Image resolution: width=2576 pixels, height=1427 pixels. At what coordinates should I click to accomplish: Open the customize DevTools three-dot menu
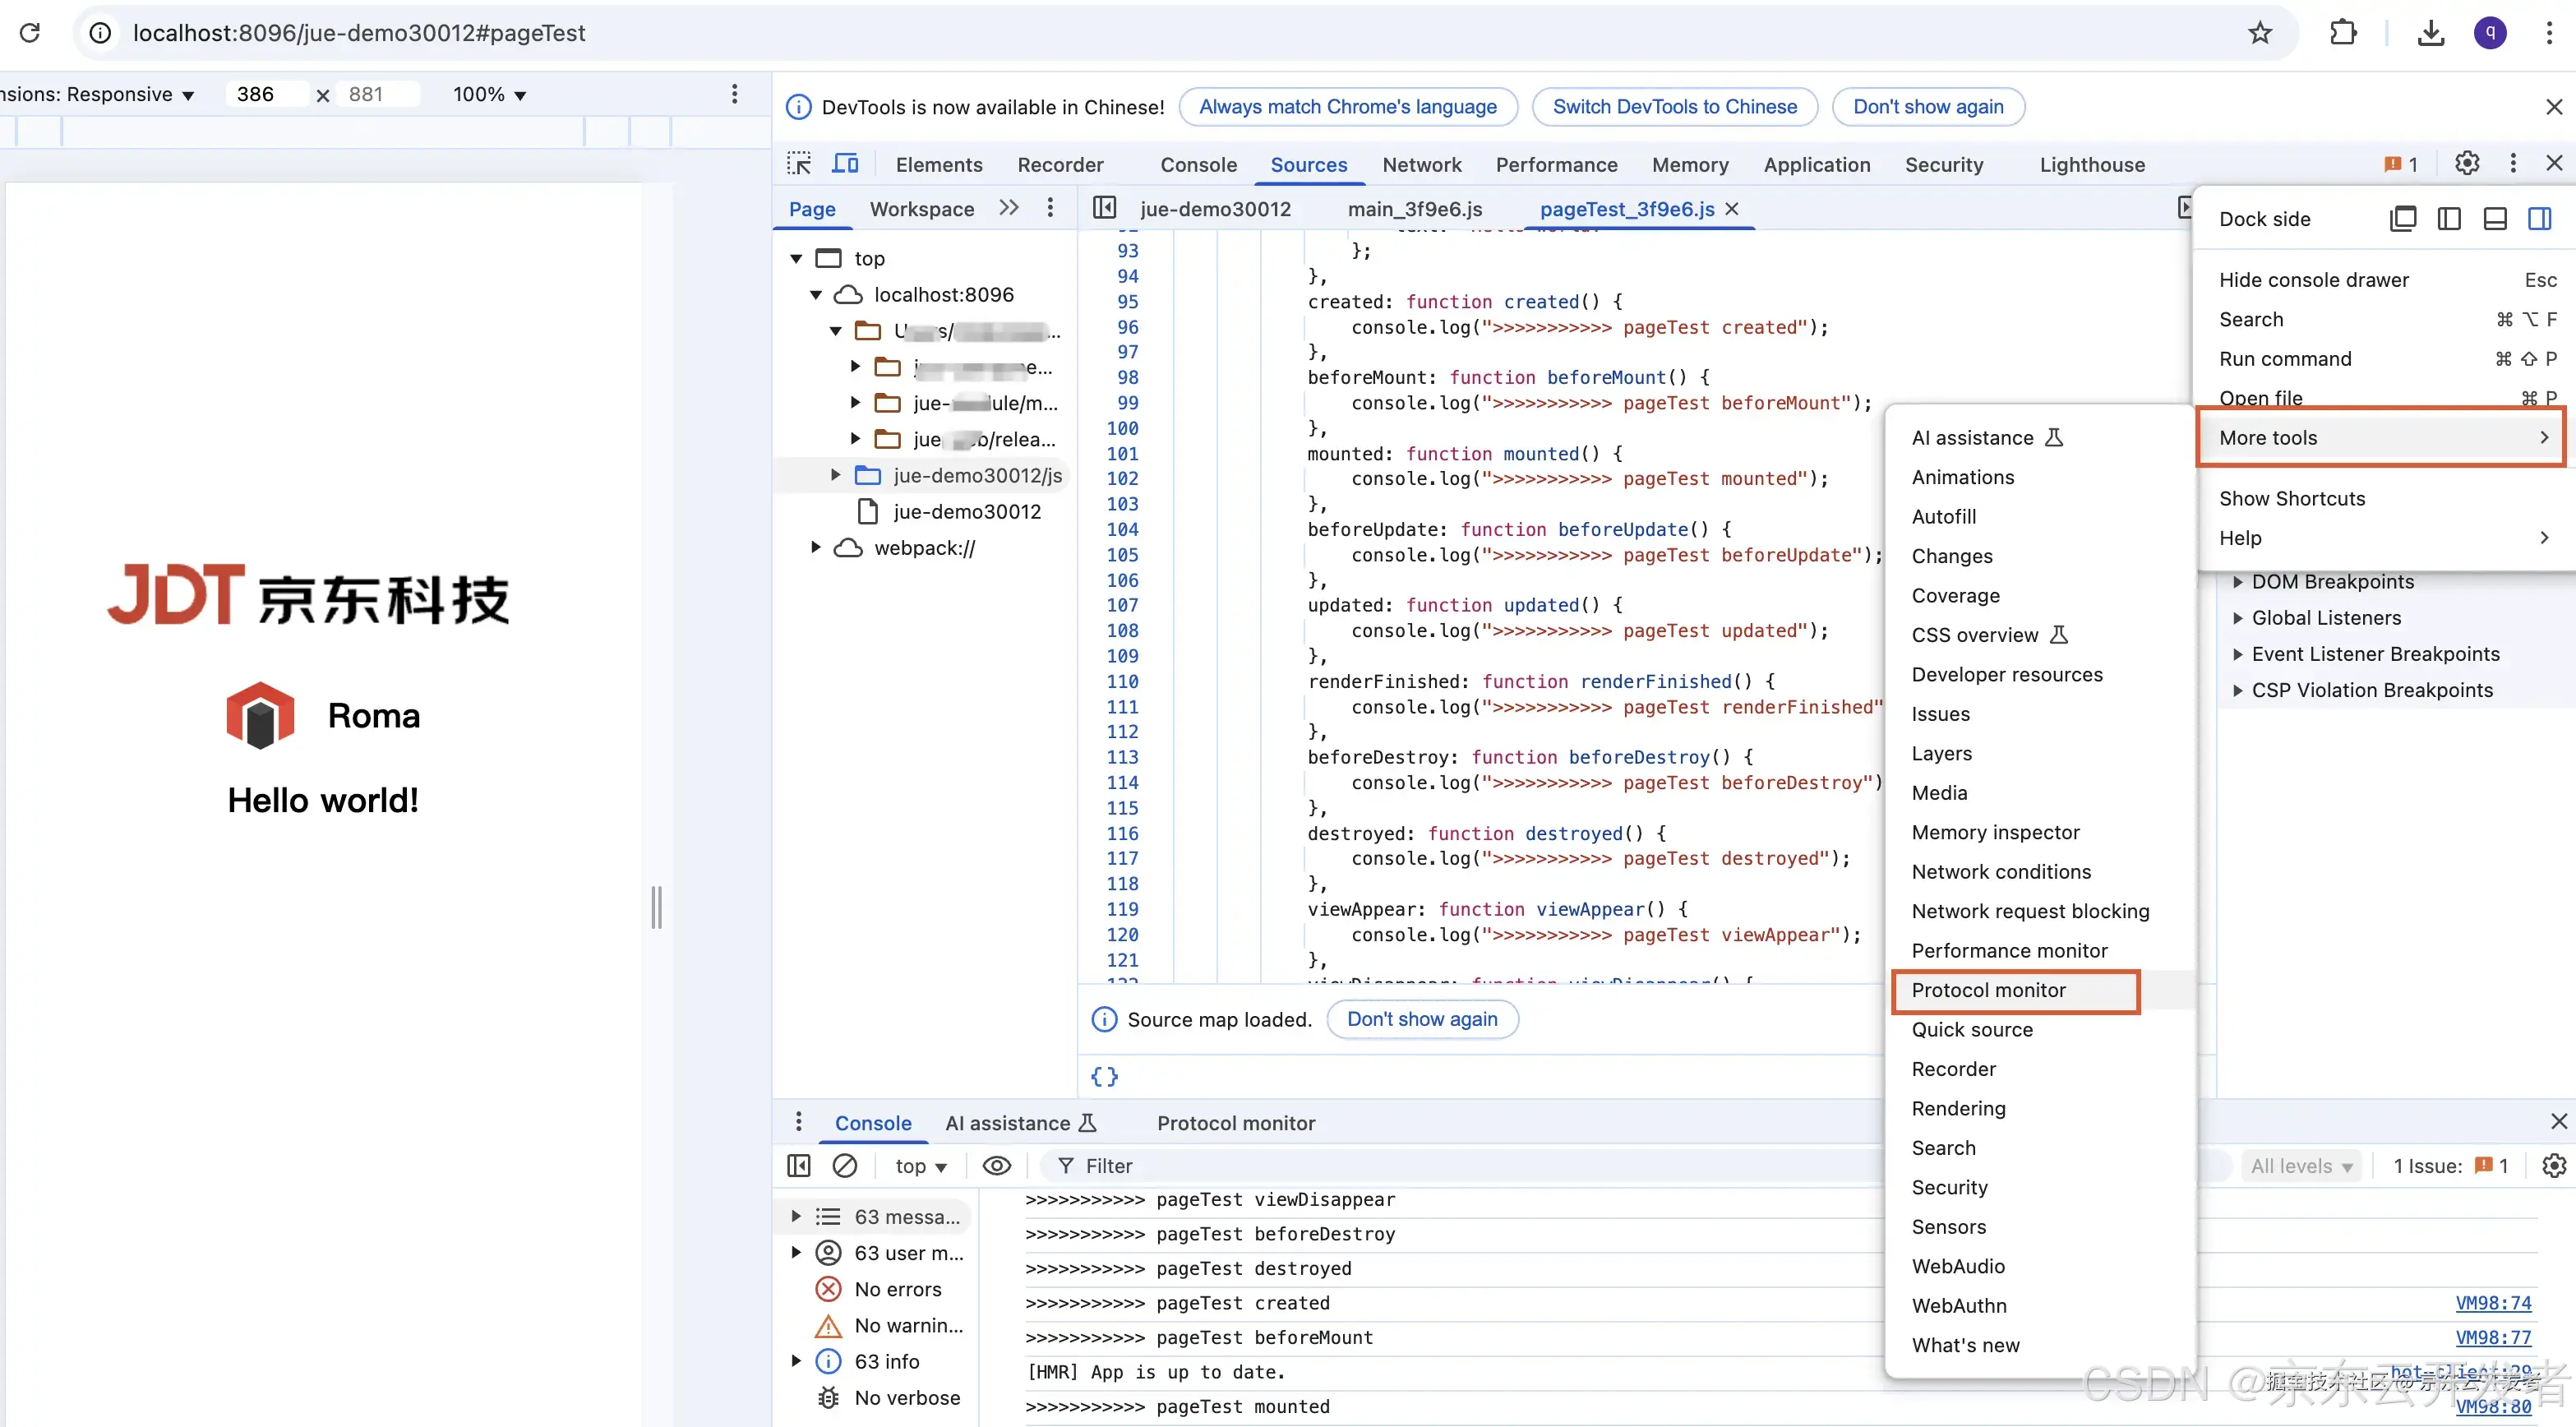(x=2514, y=163)
